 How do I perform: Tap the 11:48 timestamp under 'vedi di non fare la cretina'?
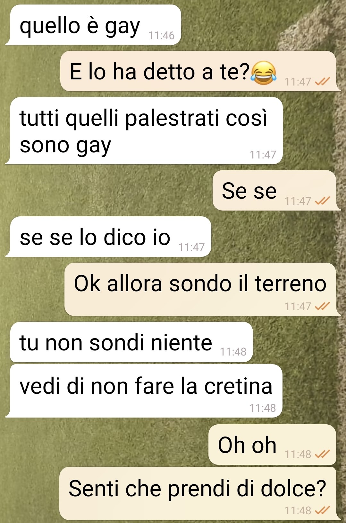(x=263, y=408)
